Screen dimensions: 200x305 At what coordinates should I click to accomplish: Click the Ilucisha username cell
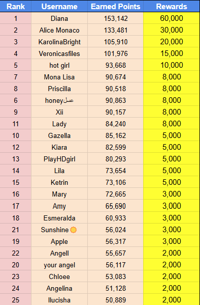[x=59, y=300]
